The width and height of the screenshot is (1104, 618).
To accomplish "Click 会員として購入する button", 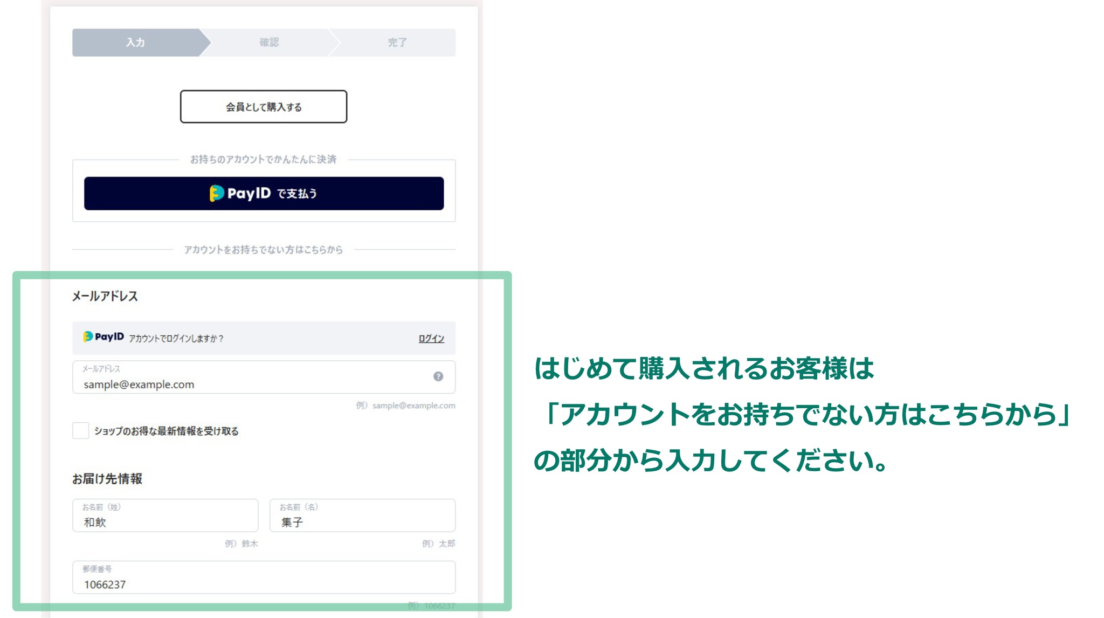I will (264, 107).
